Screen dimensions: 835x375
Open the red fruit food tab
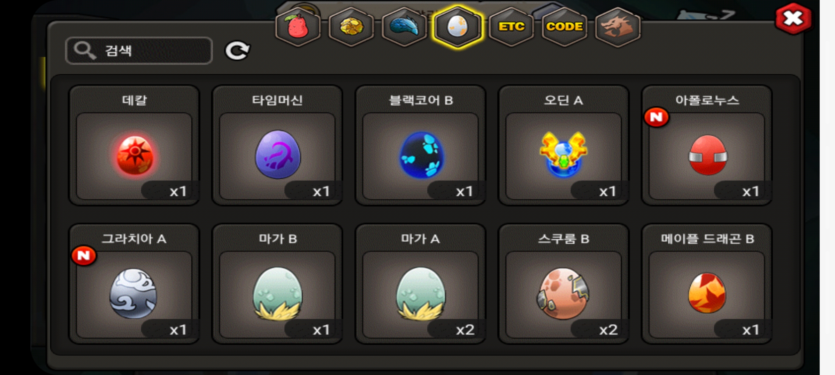(298, 27)
